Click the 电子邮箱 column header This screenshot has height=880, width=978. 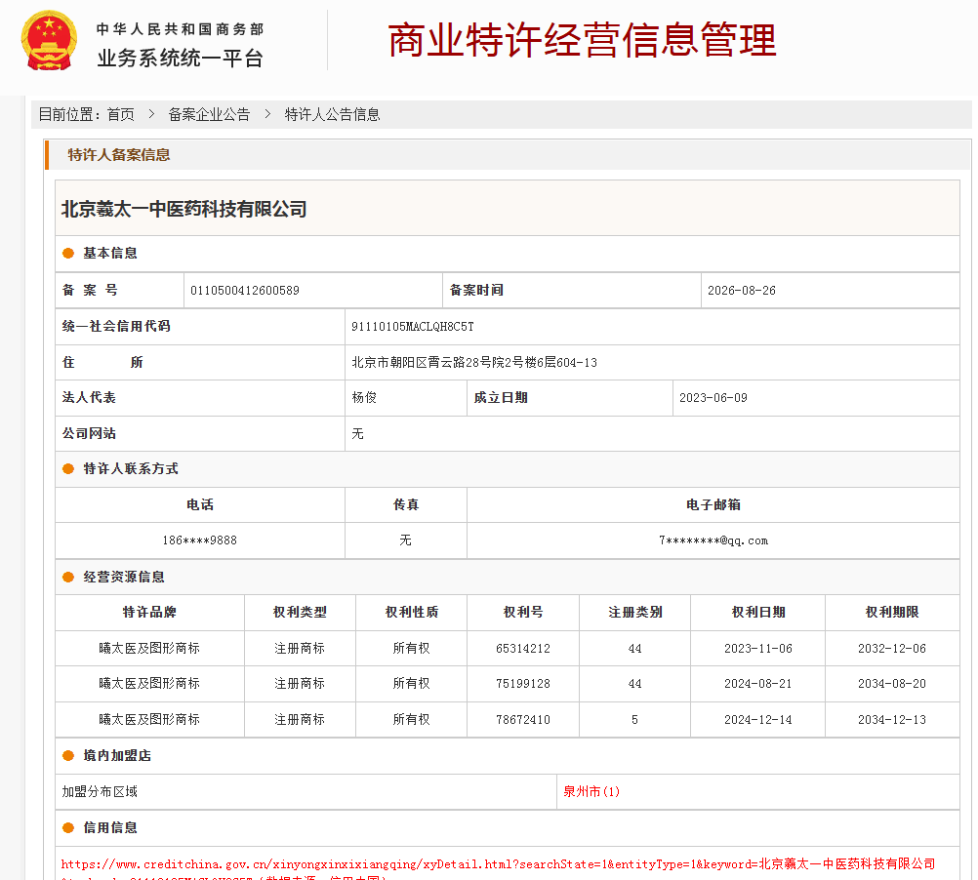coord(713,504)
